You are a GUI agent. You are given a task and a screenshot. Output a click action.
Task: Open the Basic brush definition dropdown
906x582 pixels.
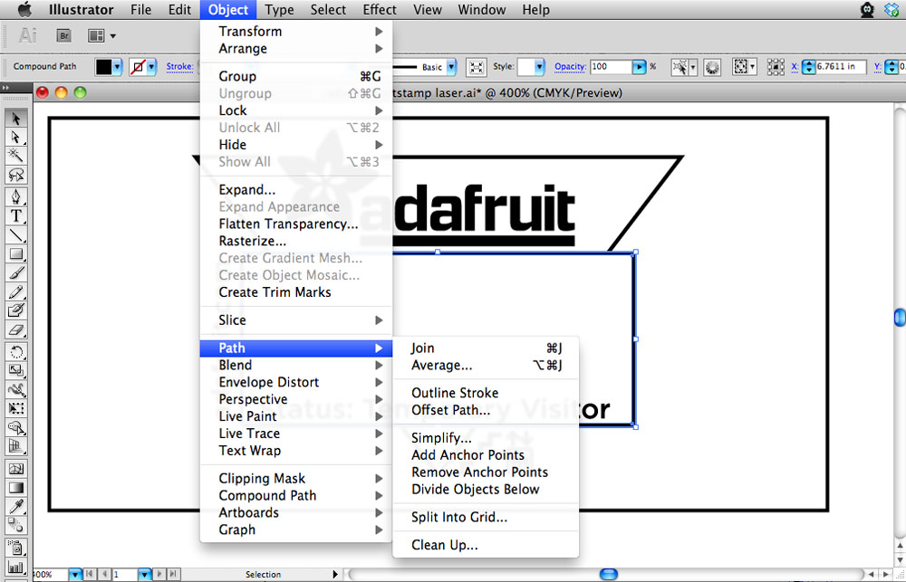click(x=451, y=67)
